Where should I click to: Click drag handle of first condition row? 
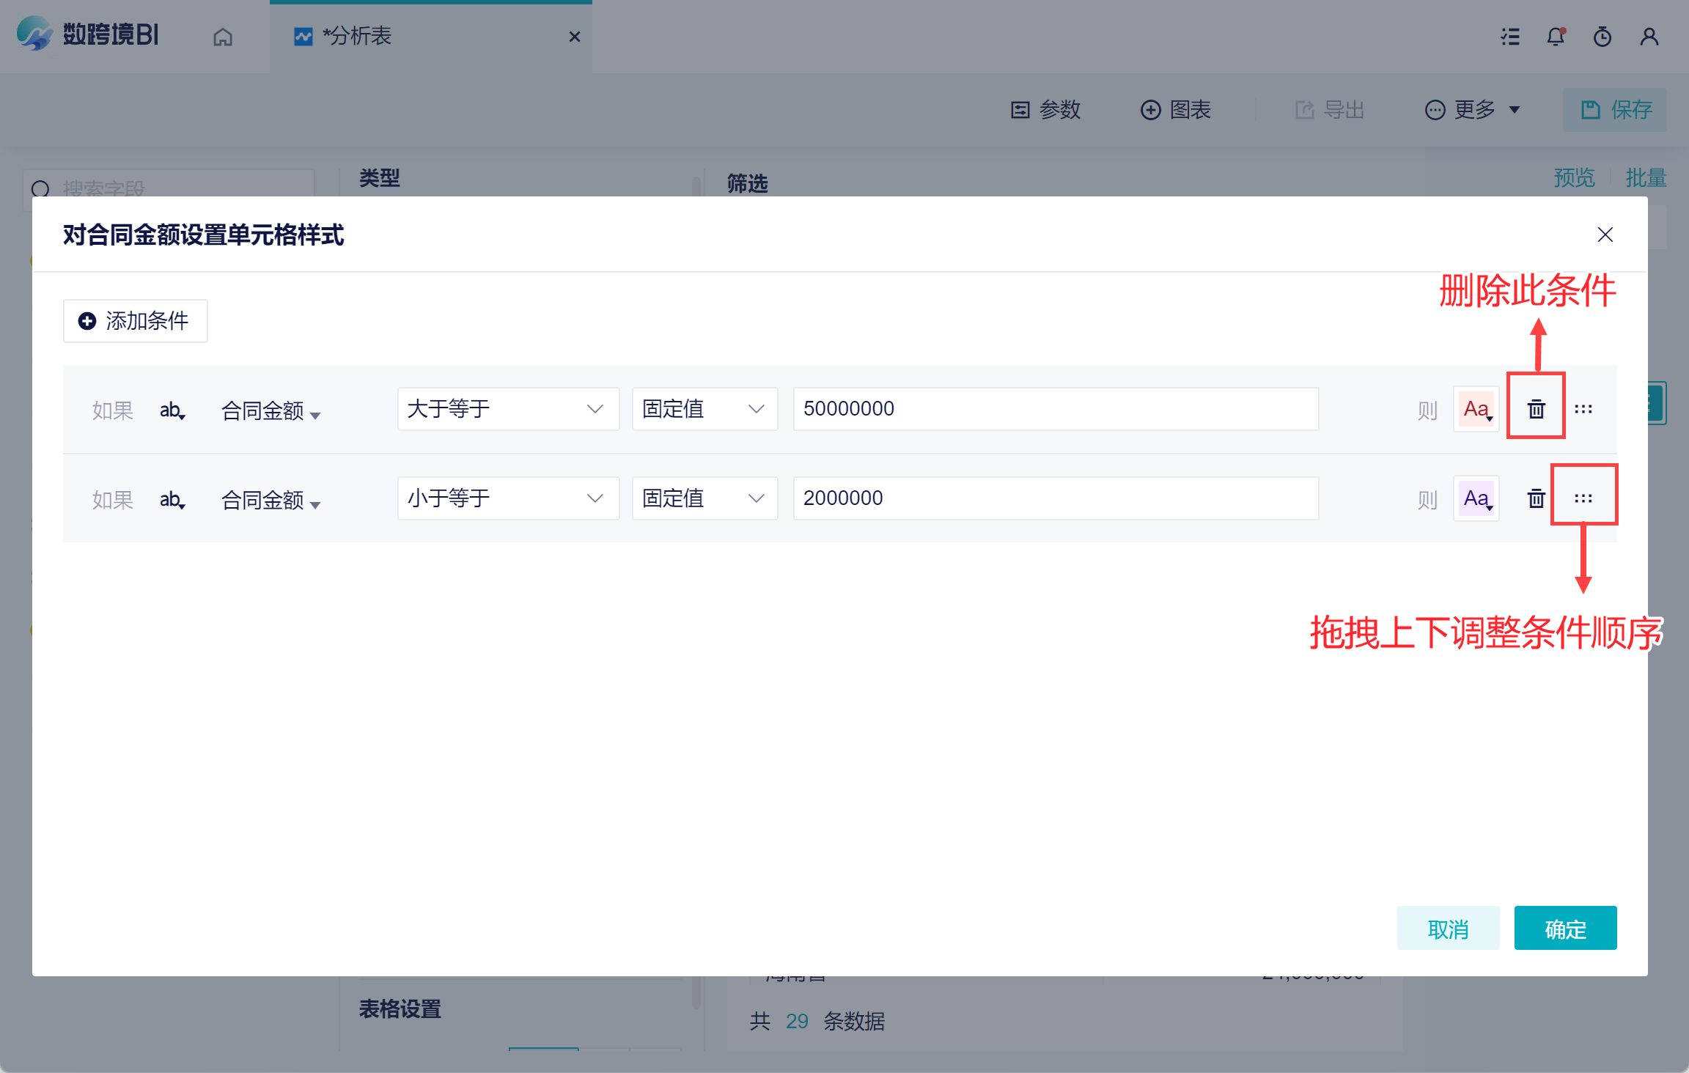(1583, 409)
